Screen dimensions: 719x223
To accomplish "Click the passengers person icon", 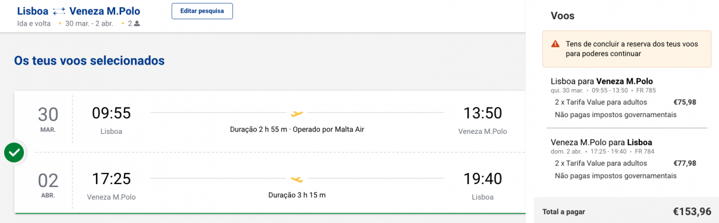I will pos(137,24).
